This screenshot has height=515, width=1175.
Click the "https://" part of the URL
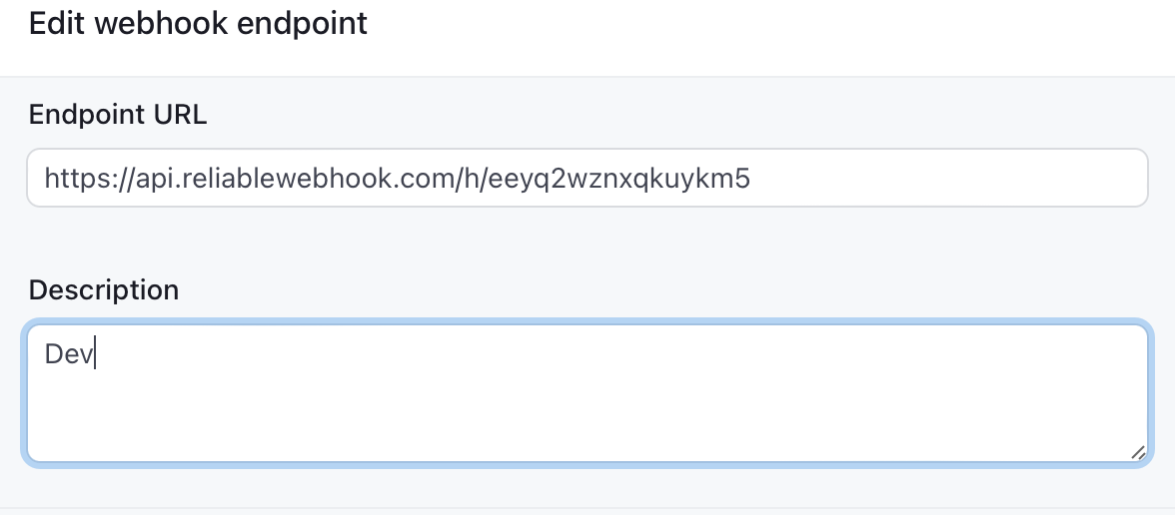tap(90, 179)
